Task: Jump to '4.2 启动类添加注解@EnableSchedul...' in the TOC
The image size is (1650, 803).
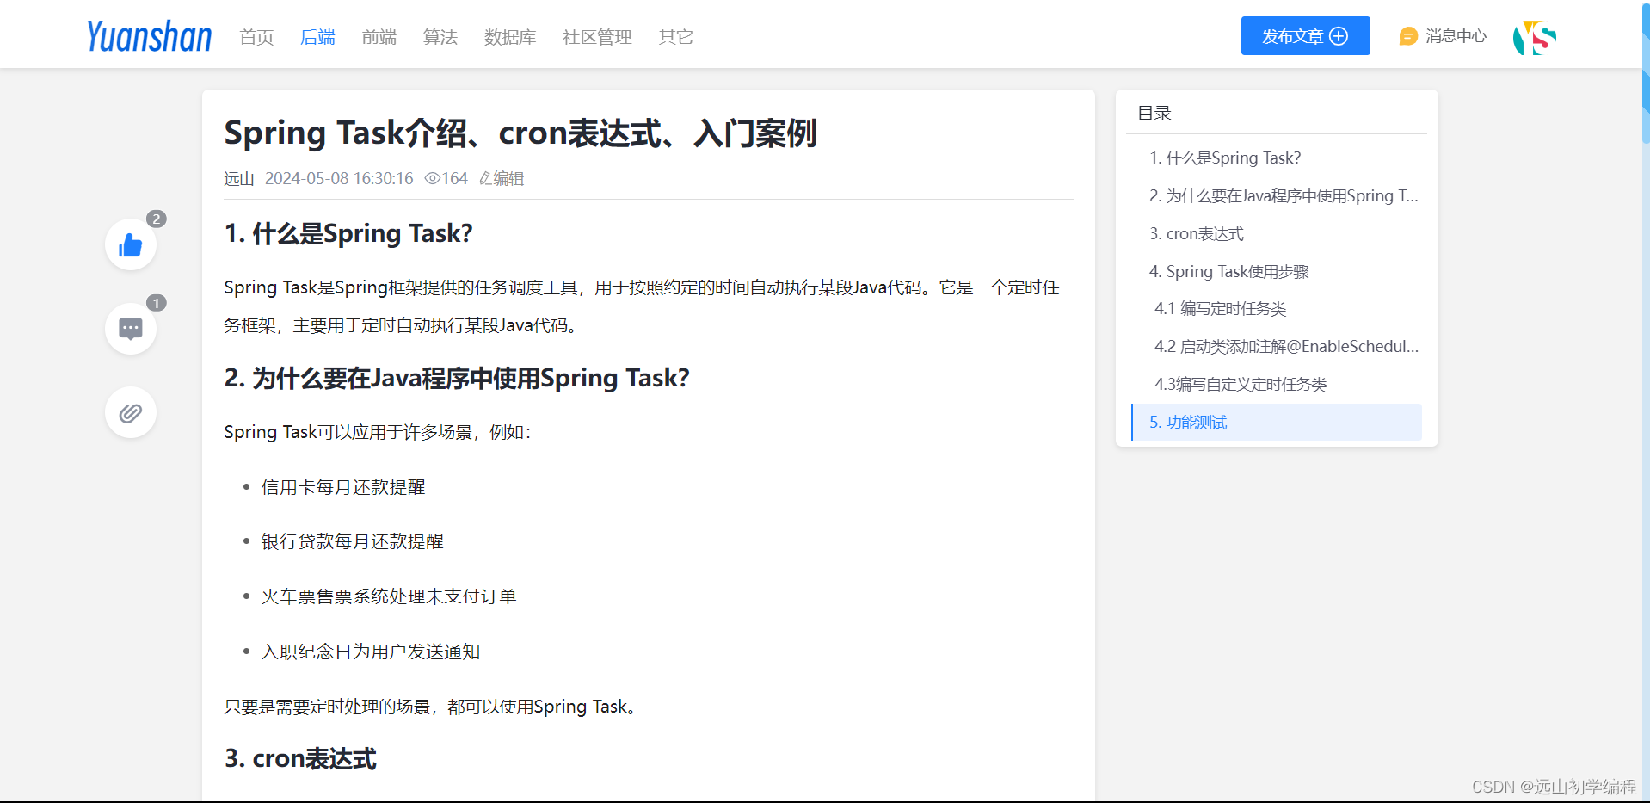Action: [x=1286, y=346]
